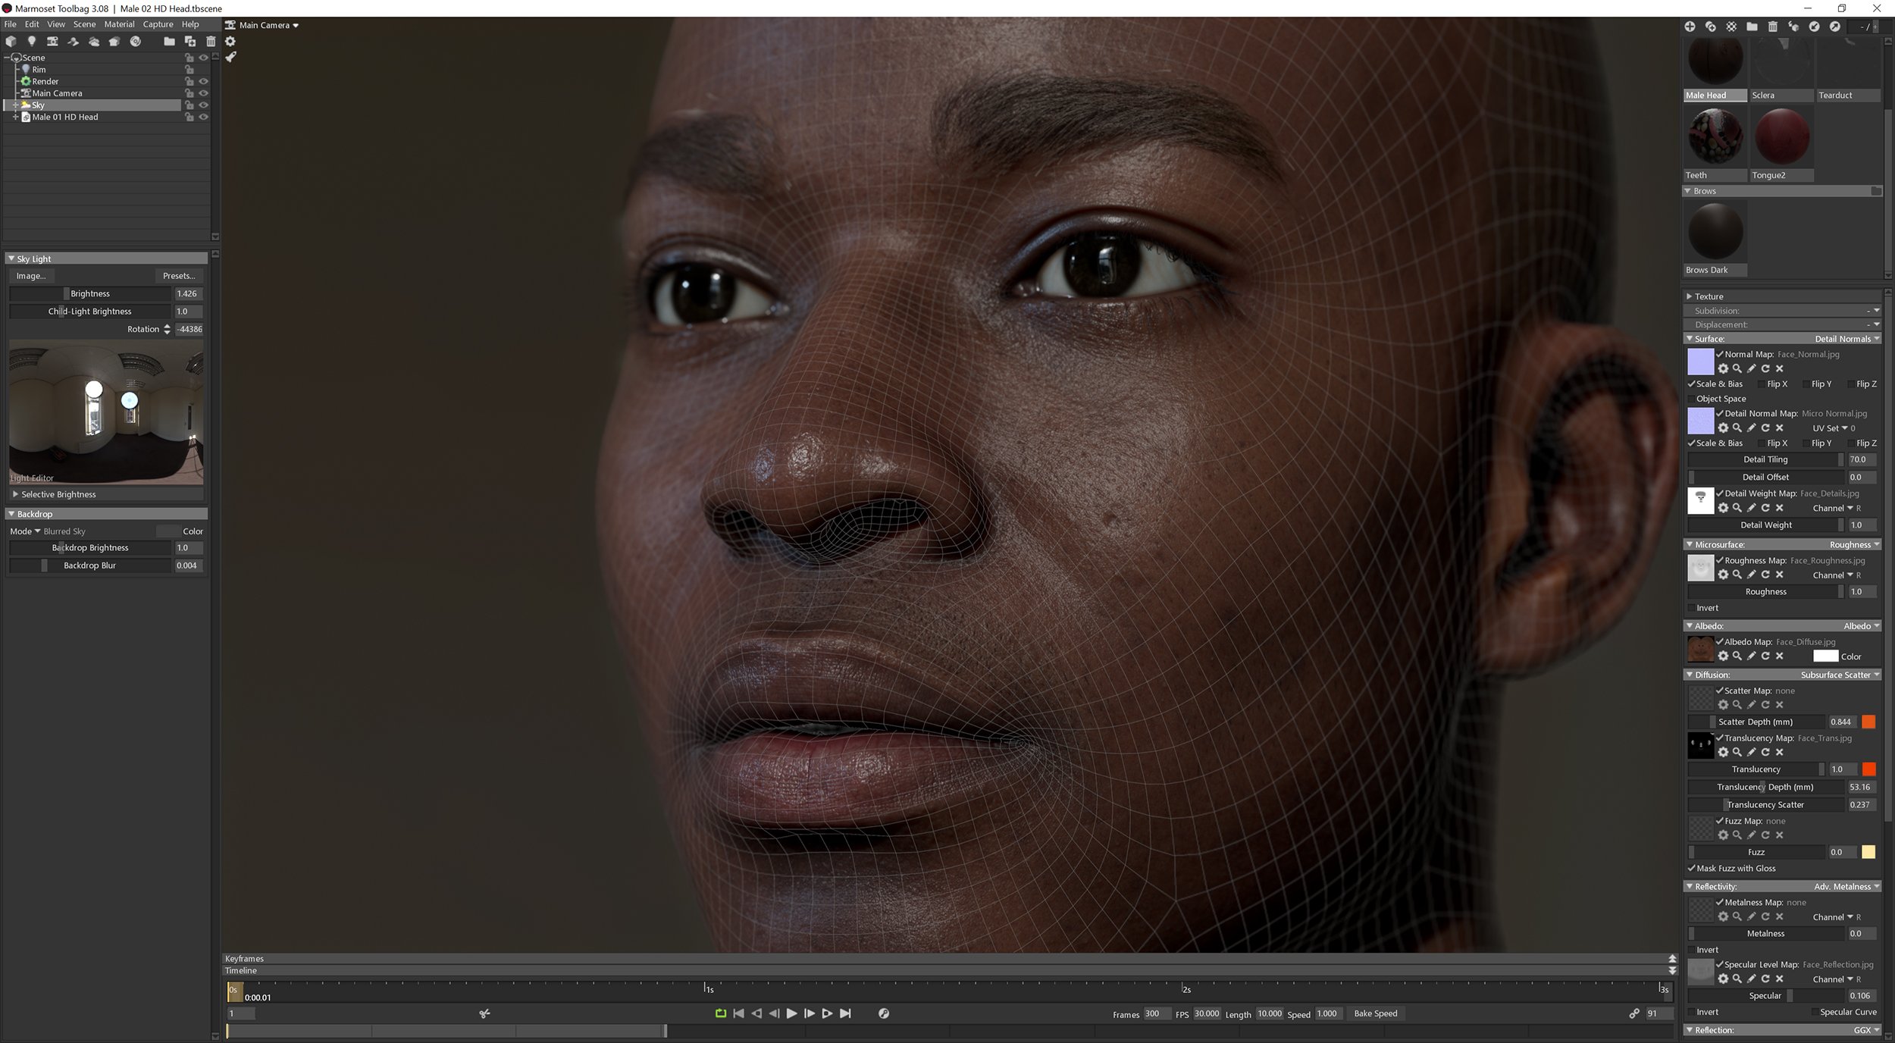Import material (down-left arrow icon)
The width and height of the screenshot is (1895, 1043).
click(1814, 27)
